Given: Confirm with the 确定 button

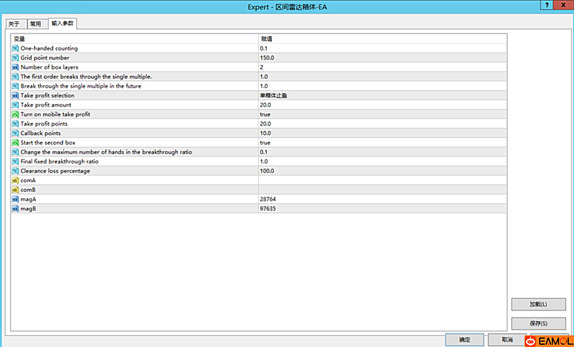Looking at the screenshot, I should [x=464, y=340].
